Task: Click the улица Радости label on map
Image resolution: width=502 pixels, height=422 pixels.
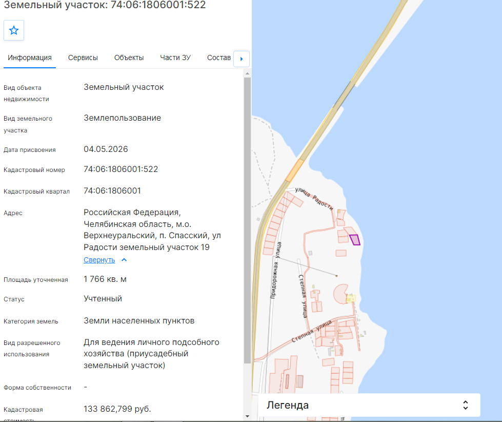Action: 314,198
